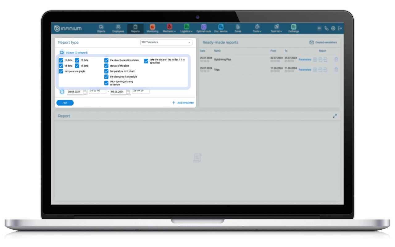Expand the report panel to fullscreen
The width and height of the screenshot is (395, 247).
click(x=335, y=116)
